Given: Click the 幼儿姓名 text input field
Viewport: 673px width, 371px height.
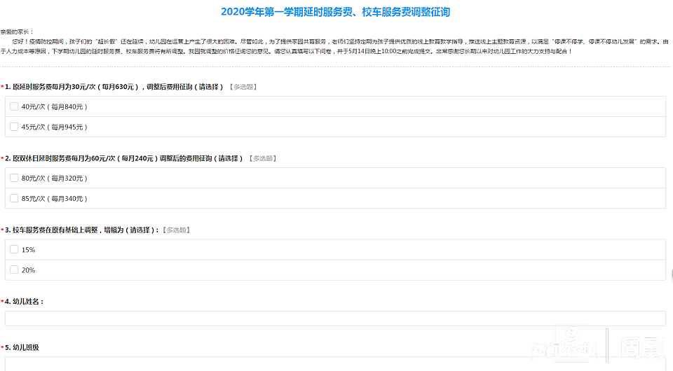Looking at the screenshot, I should tap(335, 318).
